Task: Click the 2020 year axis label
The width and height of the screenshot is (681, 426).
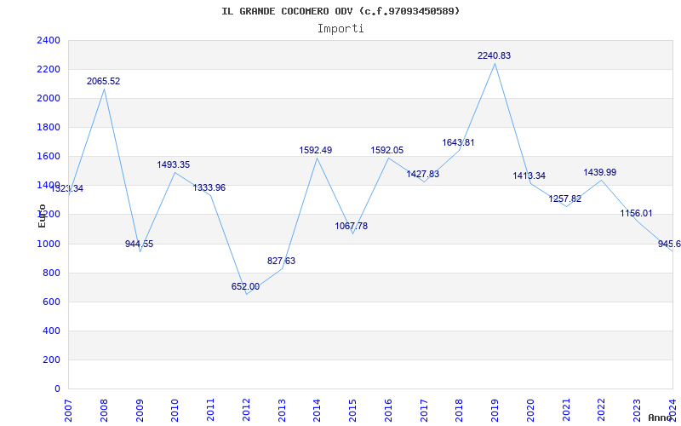Action: (x=530, y=411)
